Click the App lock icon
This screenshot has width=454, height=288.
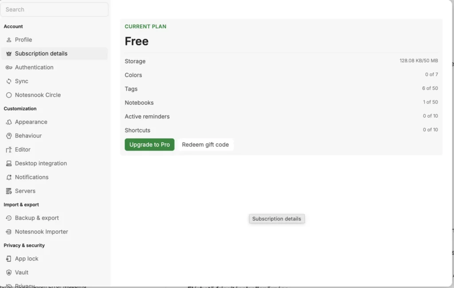click(x=9, y=259)
